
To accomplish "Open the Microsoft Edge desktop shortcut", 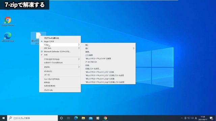I will [8, 37].
